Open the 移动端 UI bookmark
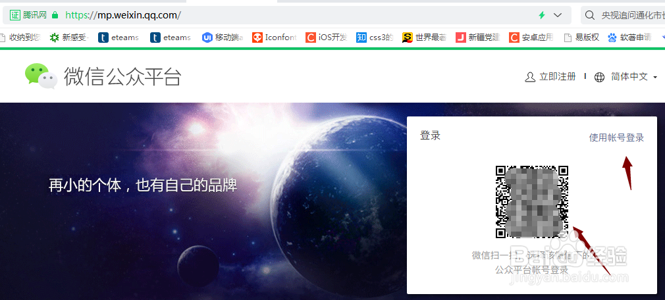The width and height of the screenshot is (665, 300). (x=223, y=37)
